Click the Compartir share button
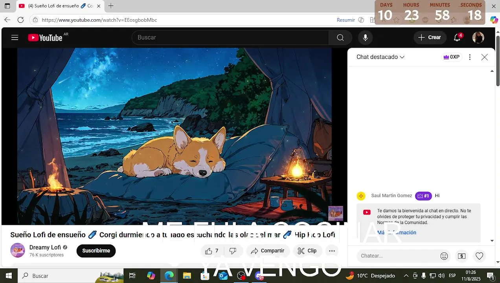The height and width of the screenshot is (283, 500). pyautogui.click(x=268, y=251)
